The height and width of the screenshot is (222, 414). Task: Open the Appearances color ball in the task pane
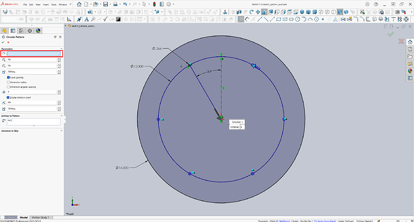click(410, 71)
